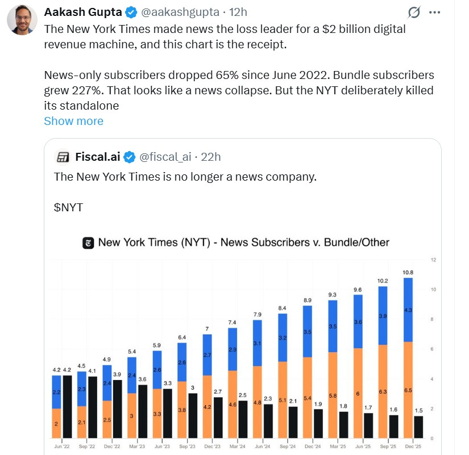Click Fiscal.ai's verified checkmark badge
Image resolution: width=469 pixels, height=455 pixels.
point(130,157)
